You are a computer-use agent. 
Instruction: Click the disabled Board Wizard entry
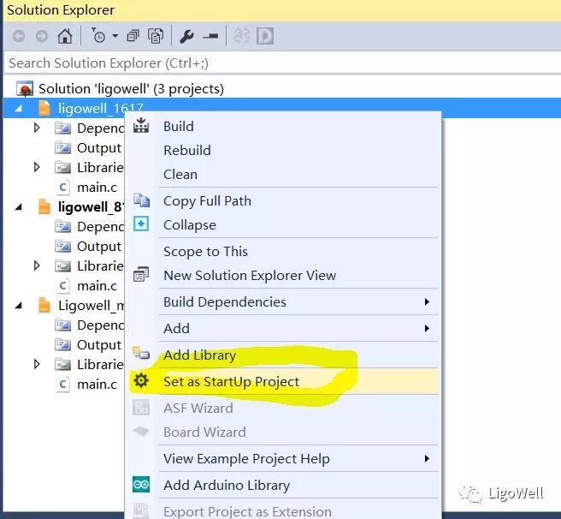[x=204, y=432]
